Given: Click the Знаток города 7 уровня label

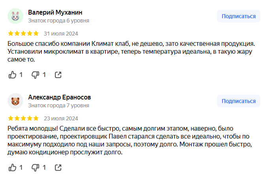Looking at the screenshot, I should point(58,105).
